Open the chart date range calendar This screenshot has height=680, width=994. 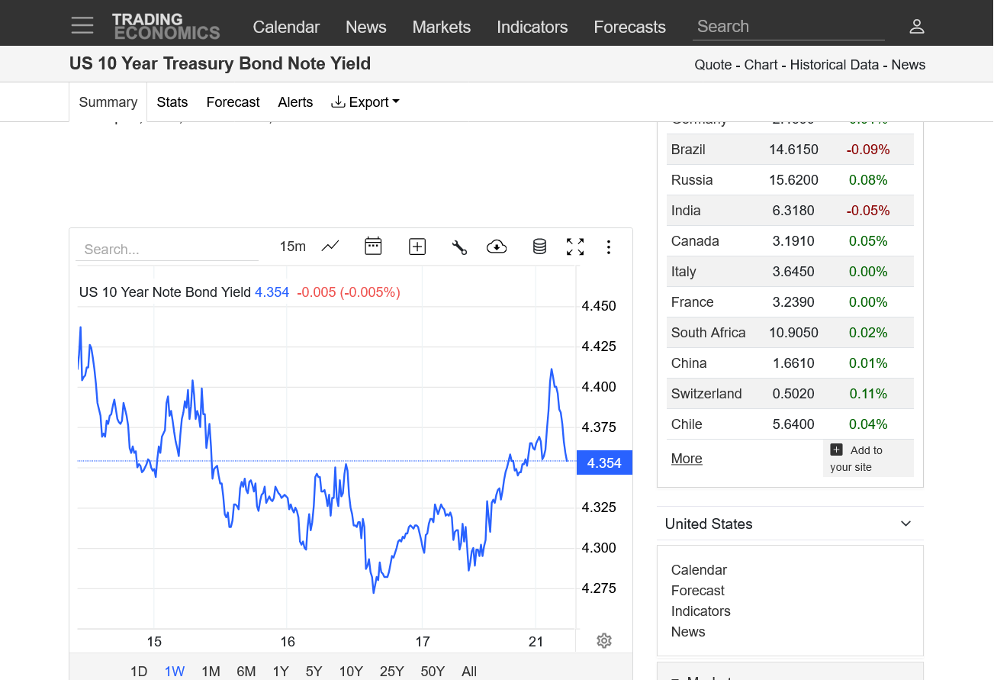coord(373,246)
